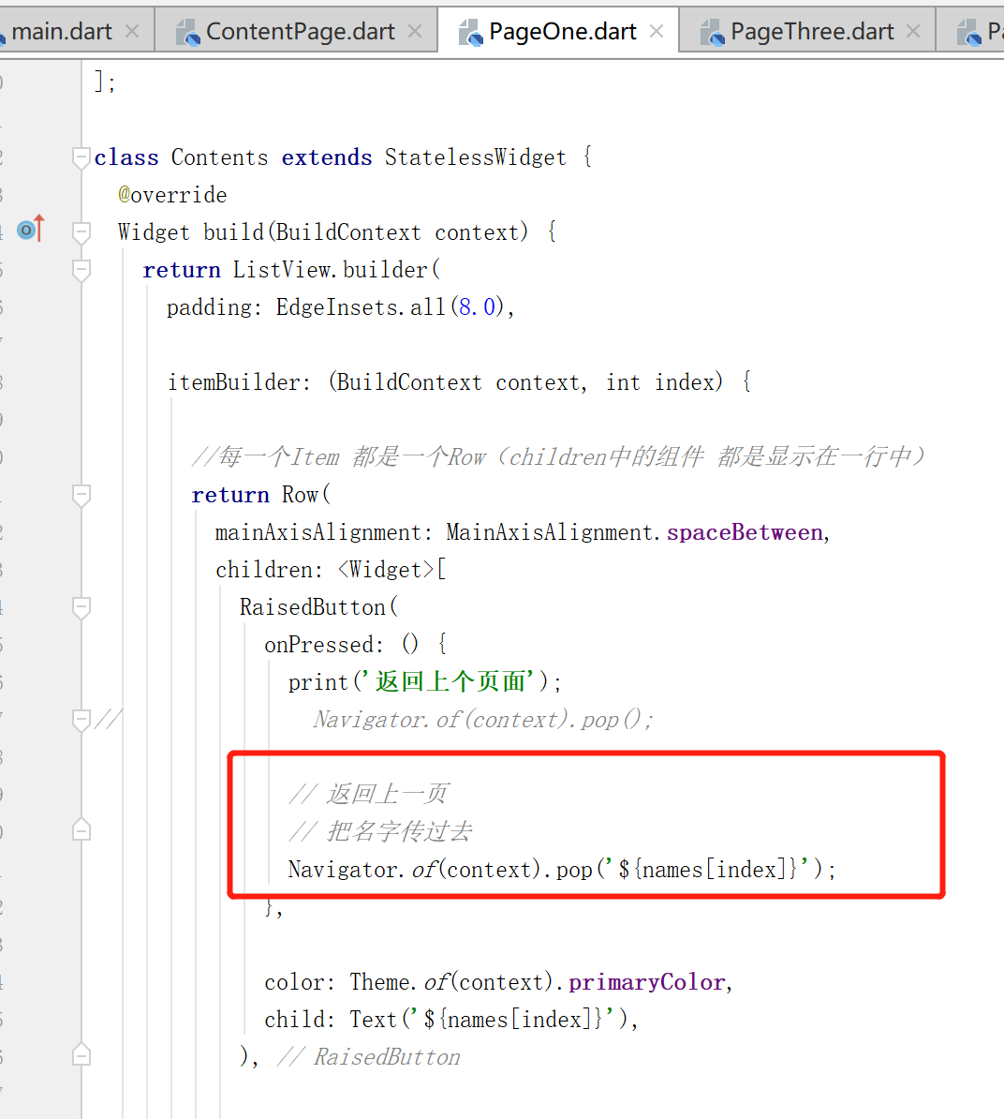Collapse the class Contents fold marker
The image size is (1004, 1119).
[x=81, y=157]
